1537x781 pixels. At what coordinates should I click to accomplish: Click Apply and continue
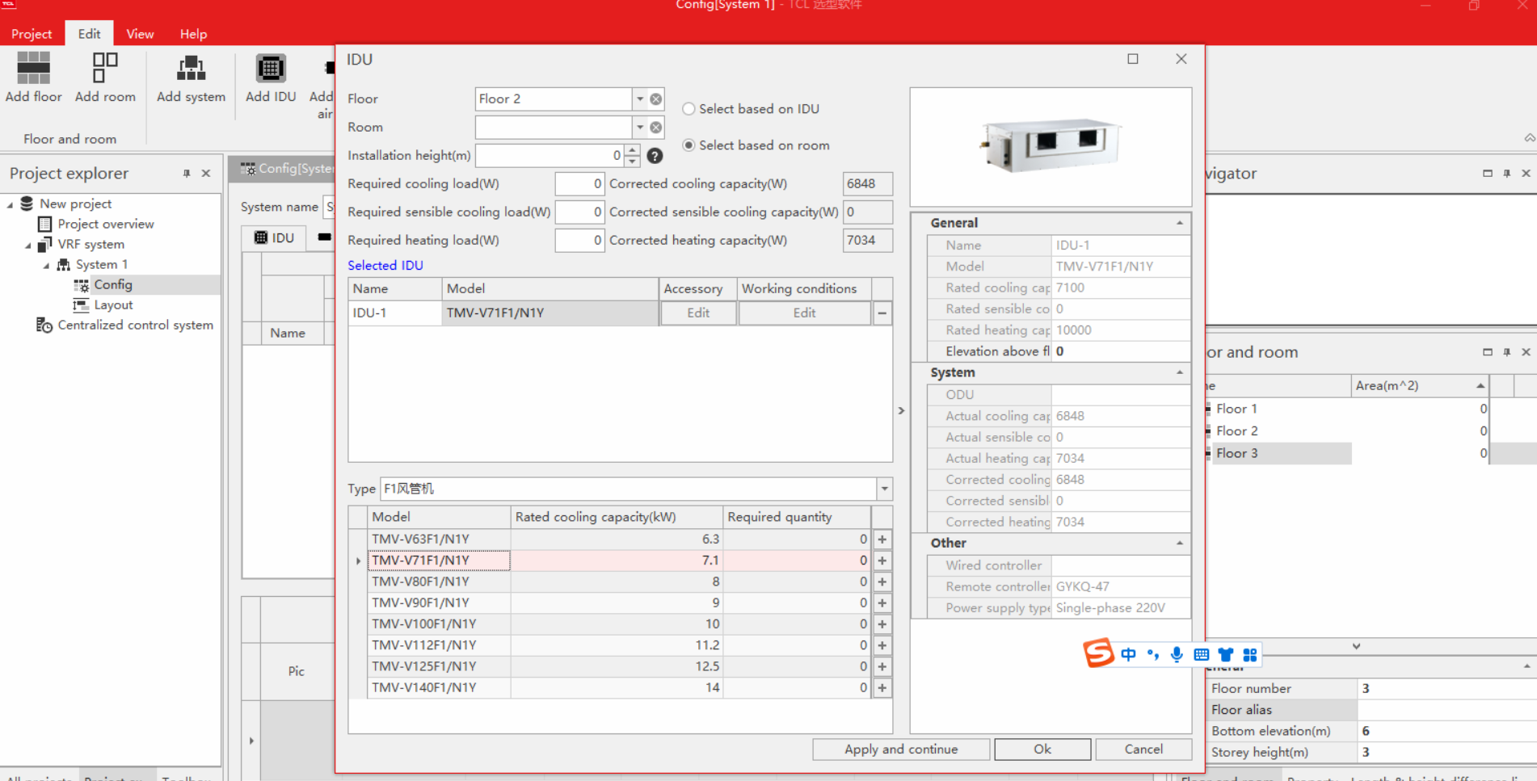(901, 750)
